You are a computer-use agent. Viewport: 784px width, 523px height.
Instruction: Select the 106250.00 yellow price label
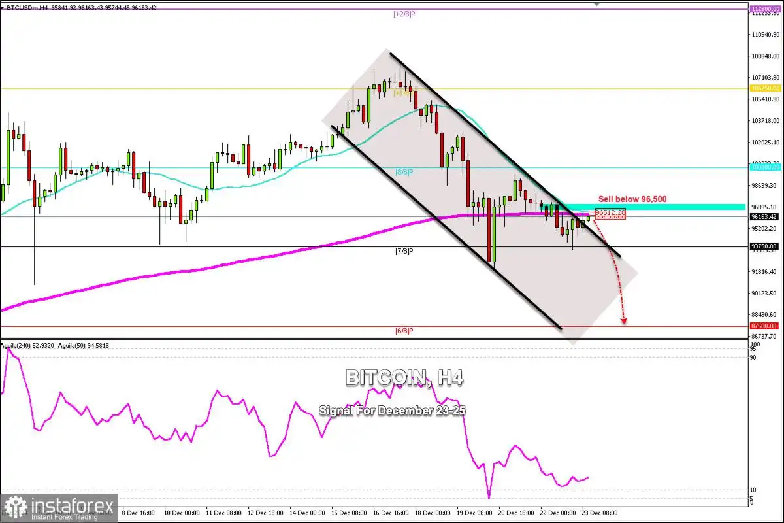[x=765, y=88]
